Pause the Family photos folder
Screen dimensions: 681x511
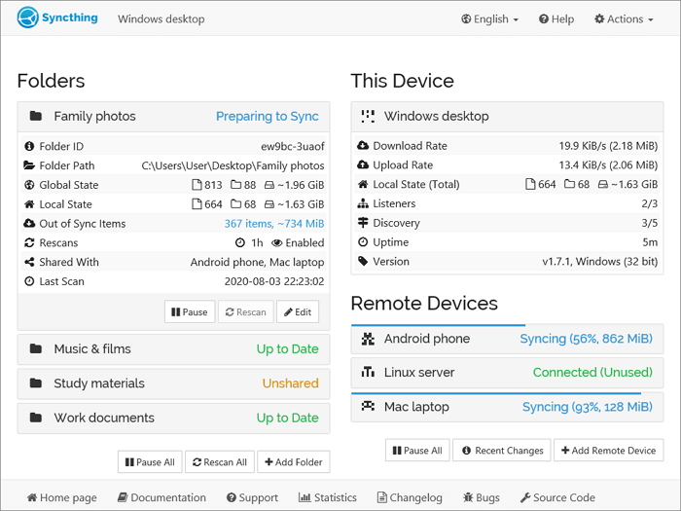pos(190,312)
